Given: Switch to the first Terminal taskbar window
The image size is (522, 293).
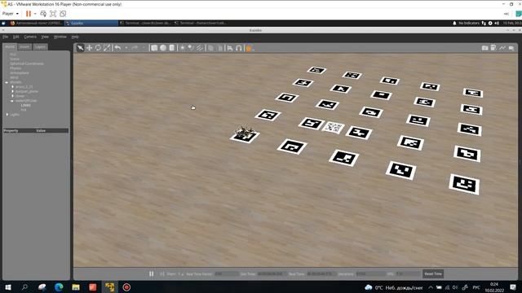Looking at the screenshot, I should click(x=145, y=23).
